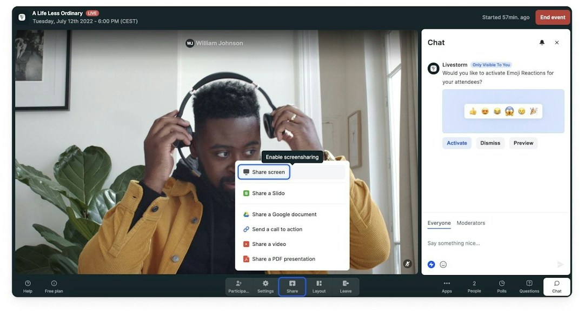Click the Chat panel heading
The width and height of the screenshot is (584, 315).
tap(436, 43)
